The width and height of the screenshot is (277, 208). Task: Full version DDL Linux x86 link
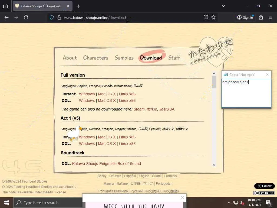point(127,101)
